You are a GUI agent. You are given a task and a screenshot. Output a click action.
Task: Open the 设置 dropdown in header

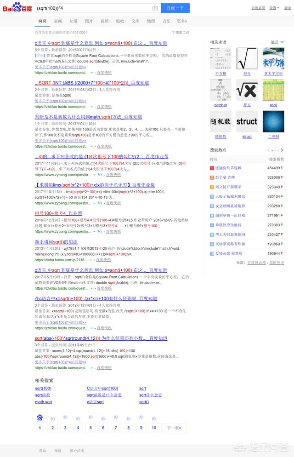[274, 8]
